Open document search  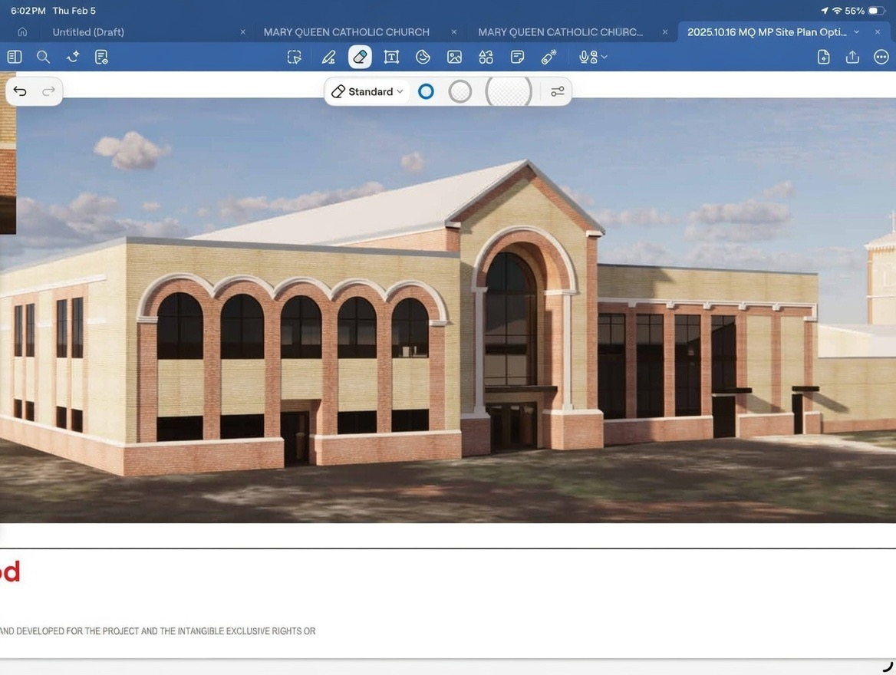point(43,57)
